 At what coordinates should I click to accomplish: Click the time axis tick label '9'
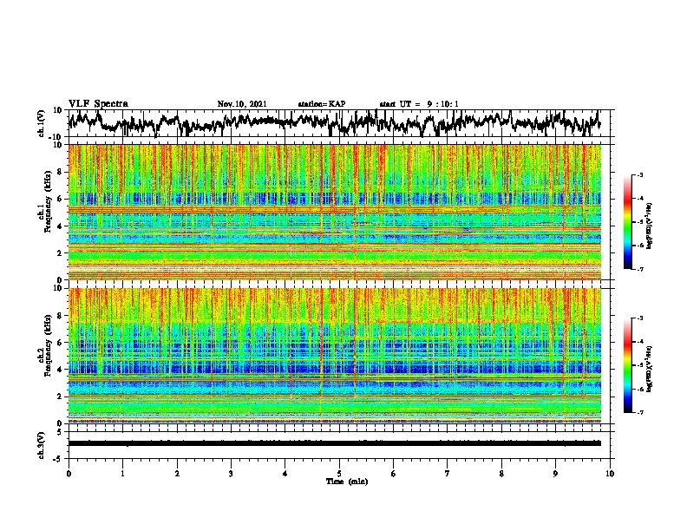[x=555, y=474]
